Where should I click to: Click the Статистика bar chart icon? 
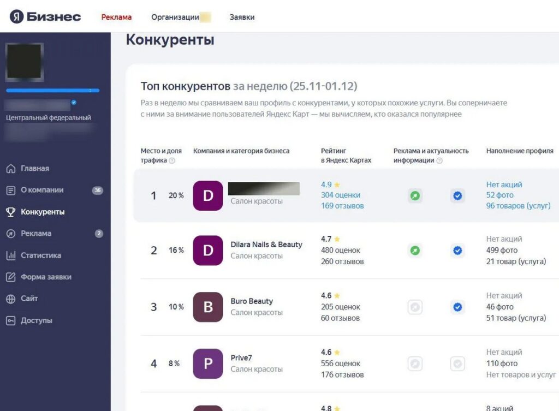click(10, 255)
